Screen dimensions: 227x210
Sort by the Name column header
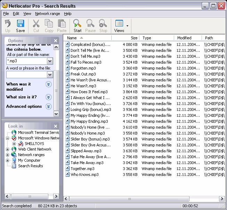[x=88, y=38]
